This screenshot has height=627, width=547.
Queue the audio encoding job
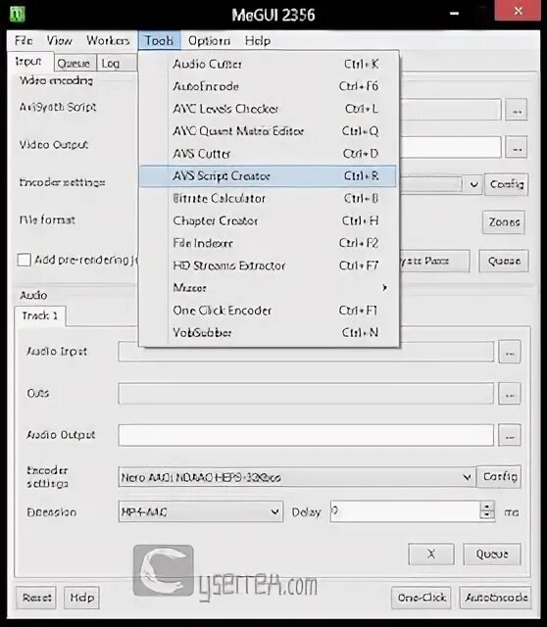pyautogui.click(x=492, y=554)
